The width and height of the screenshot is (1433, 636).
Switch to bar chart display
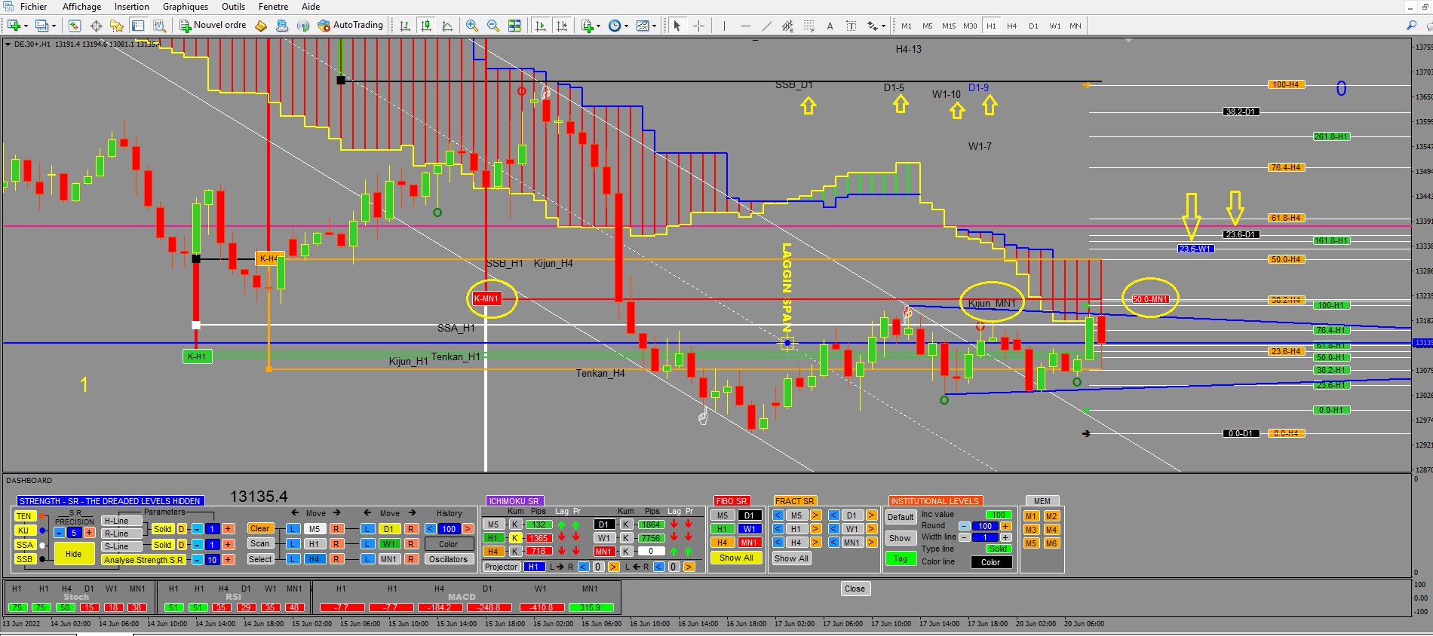pyautogui.click(x=405, y=26)
